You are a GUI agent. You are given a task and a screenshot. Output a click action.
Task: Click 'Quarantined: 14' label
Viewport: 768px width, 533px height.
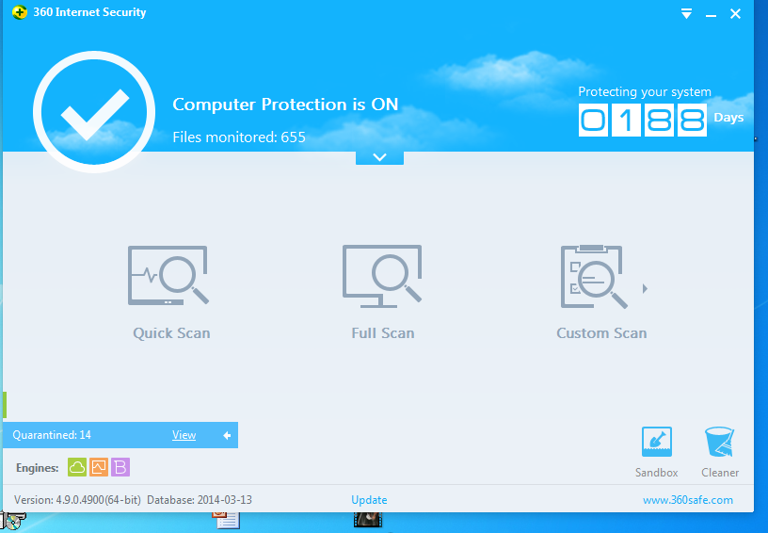(x=52, y=435)
